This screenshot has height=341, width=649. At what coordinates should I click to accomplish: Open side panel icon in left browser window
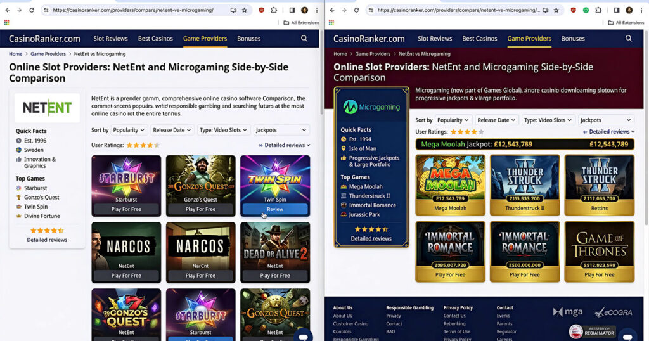(292, 10)
